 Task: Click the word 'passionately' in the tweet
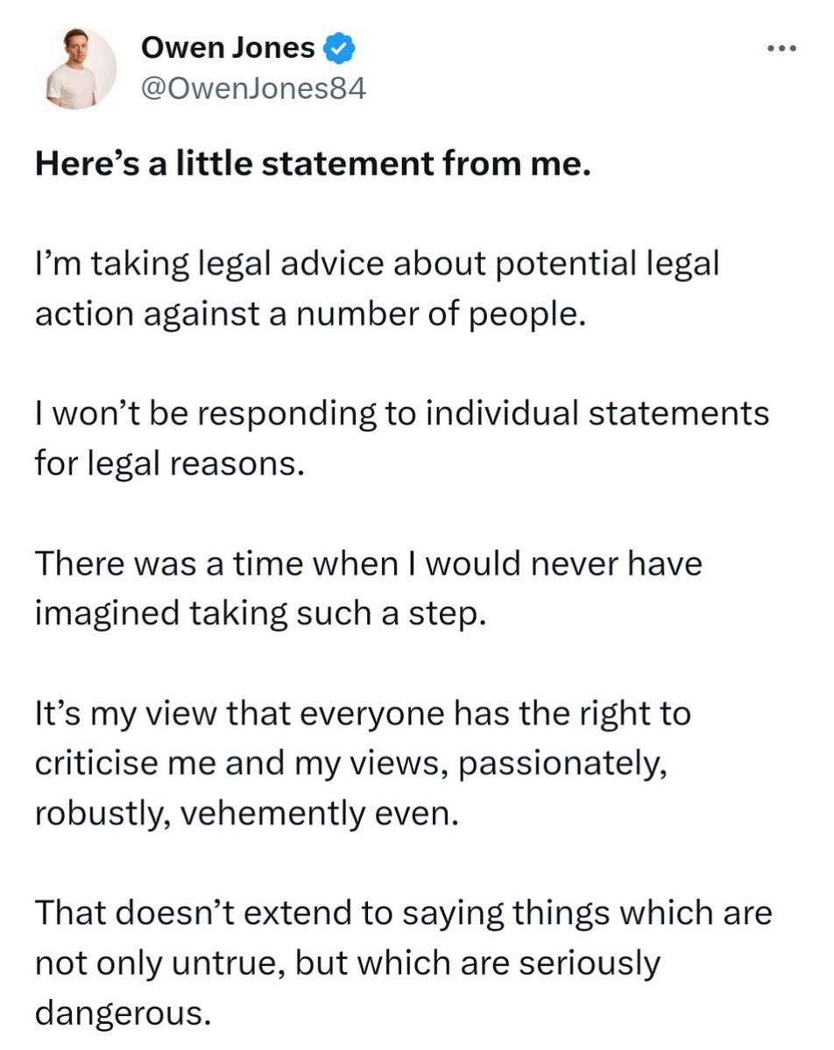(564, 764)
